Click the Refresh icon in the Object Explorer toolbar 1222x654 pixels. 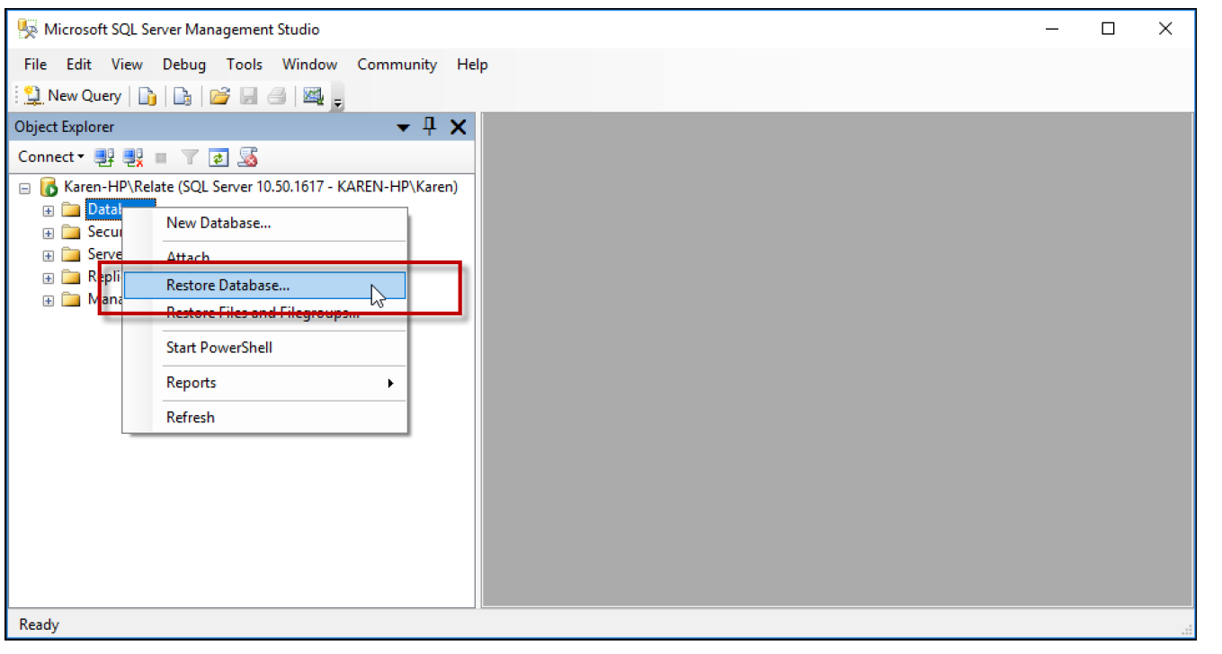(x=219, y=158)
